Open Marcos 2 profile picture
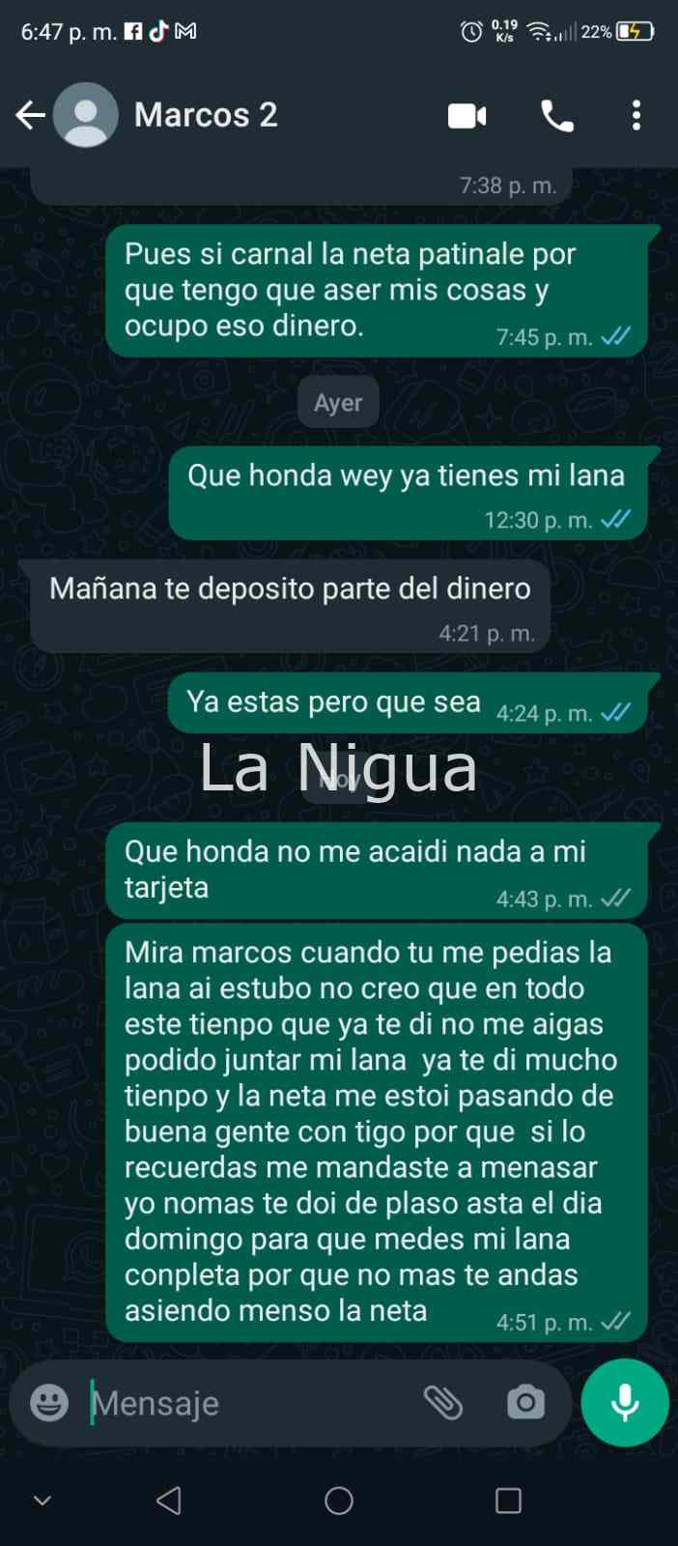The height and width of the screenshot is (1546, 678). [x=86, y=115]
